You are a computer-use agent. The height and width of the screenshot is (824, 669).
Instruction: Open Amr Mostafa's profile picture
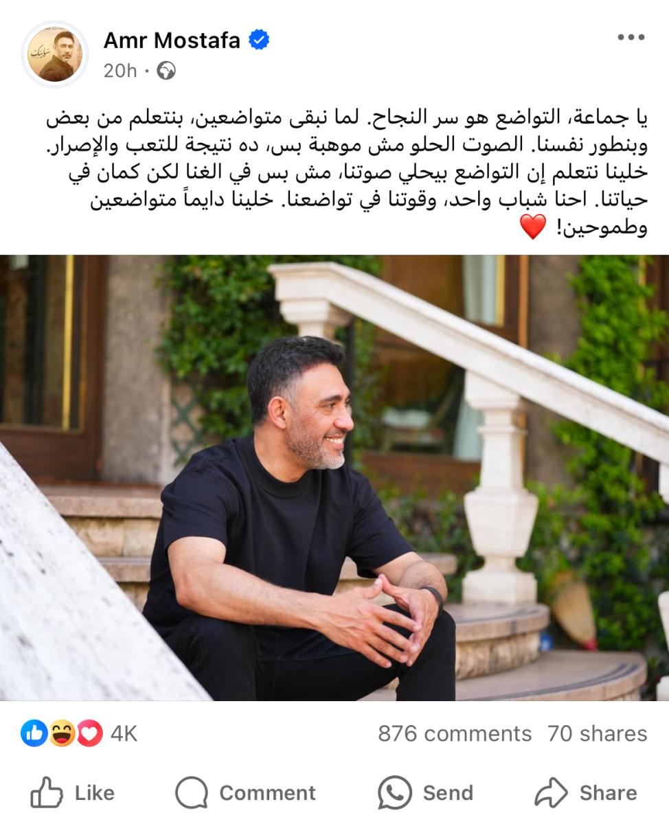point(55,54)
